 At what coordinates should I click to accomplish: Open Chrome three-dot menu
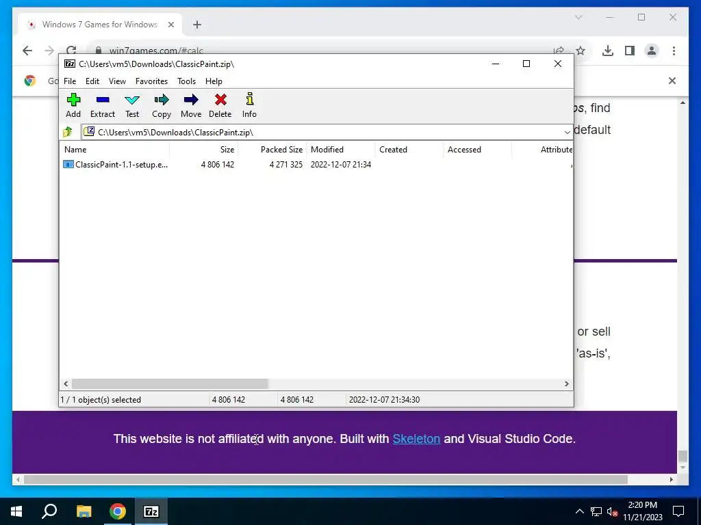coord(674,51)
